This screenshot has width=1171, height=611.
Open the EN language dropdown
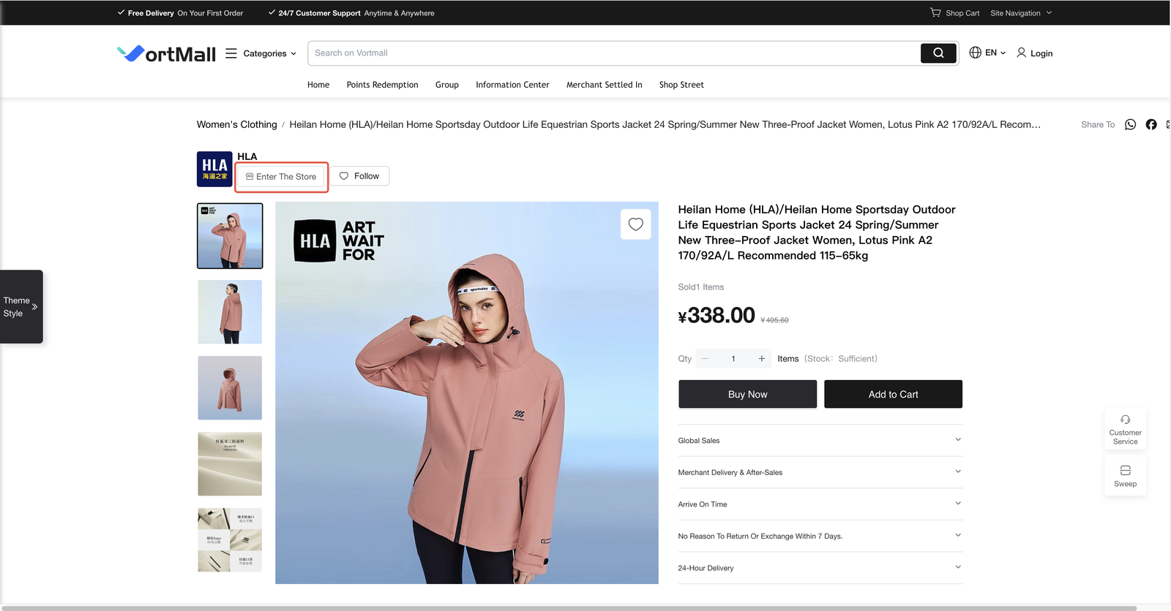pyautogui.click(x=987, y=53)
